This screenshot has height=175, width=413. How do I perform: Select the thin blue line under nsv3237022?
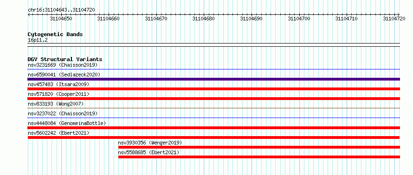pos(214,118)
